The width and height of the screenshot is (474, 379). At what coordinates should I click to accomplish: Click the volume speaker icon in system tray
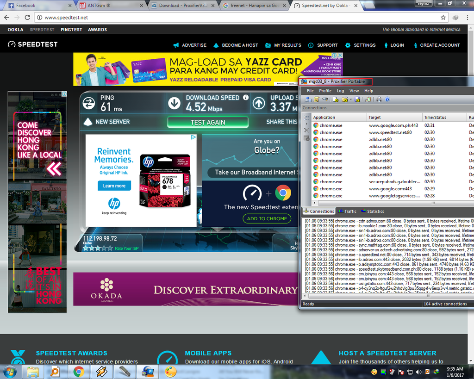pos(418,372)
